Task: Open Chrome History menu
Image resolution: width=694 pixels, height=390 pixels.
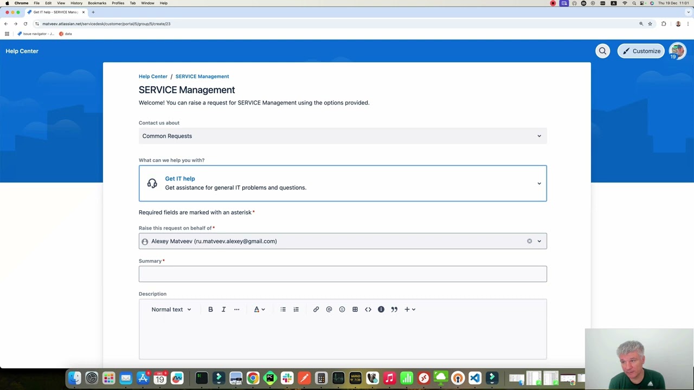Action: pos(76,3)
